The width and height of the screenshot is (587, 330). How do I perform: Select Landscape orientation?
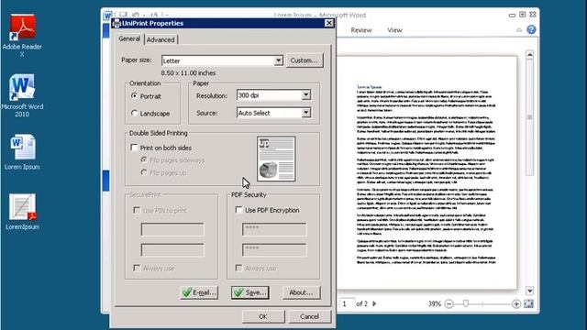pos(134,113)
